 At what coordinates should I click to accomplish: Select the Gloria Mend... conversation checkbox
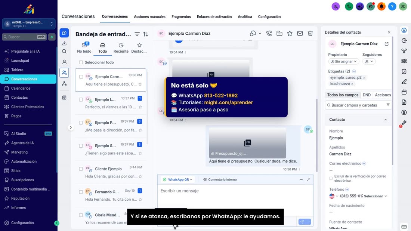[81, 215]
